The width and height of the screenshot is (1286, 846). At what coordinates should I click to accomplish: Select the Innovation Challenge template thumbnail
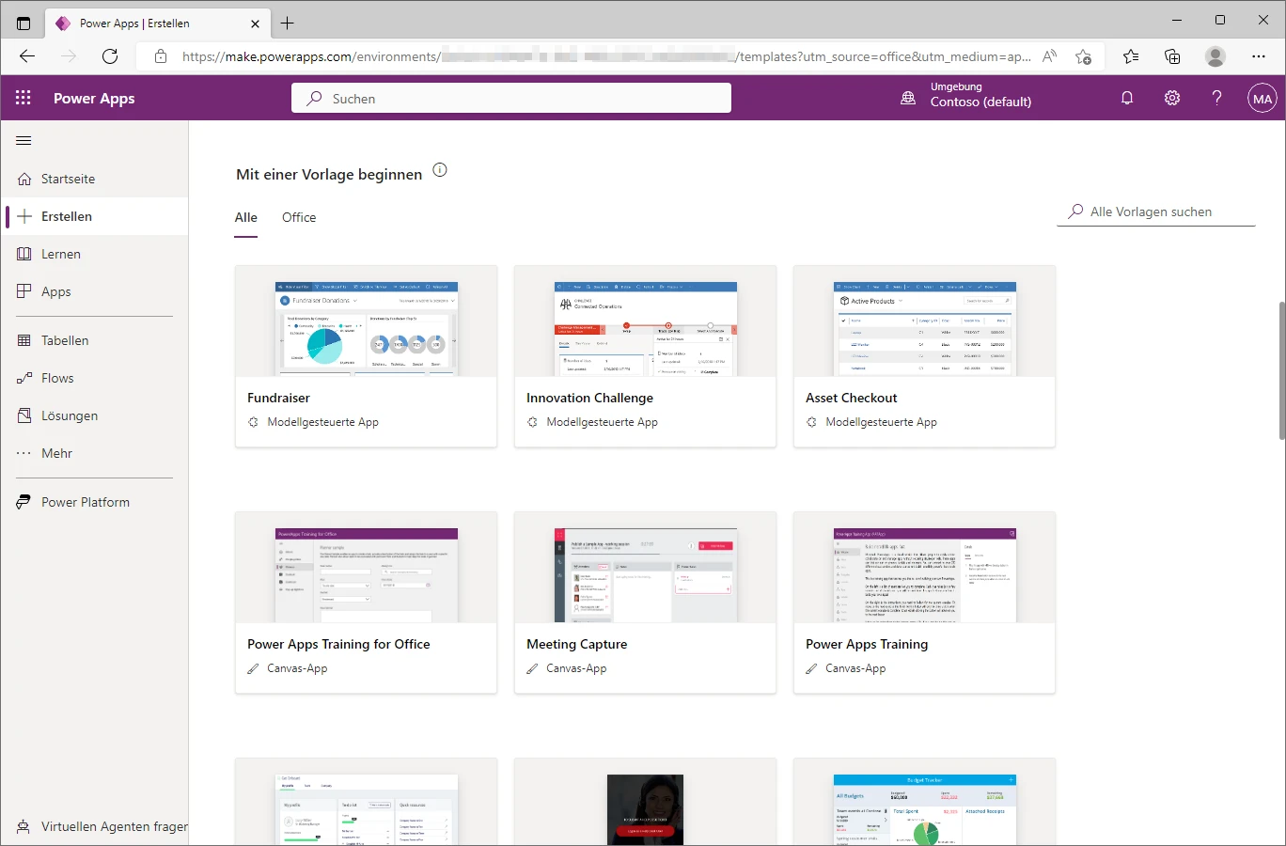tap(646, 329)
